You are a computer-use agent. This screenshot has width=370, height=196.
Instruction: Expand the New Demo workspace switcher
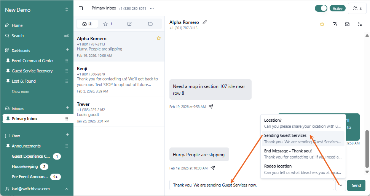click(x=67, y=10)
